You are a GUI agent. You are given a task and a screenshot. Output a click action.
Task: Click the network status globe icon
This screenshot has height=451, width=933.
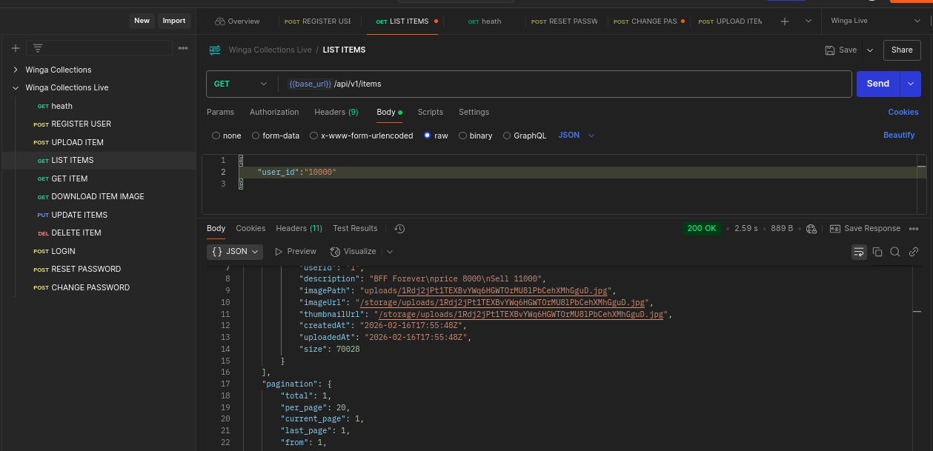pos(811,228)
